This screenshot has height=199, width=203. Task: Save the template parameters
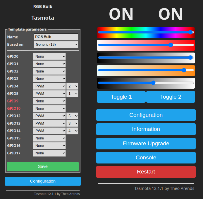[x=43, y=166]
